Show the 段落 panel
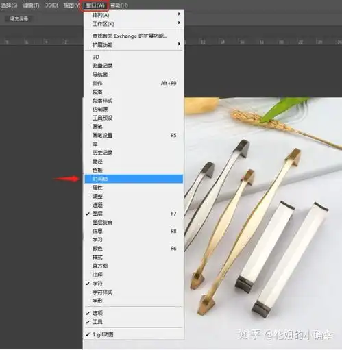This screenshot has height=350, width=342. coord(134,92)
